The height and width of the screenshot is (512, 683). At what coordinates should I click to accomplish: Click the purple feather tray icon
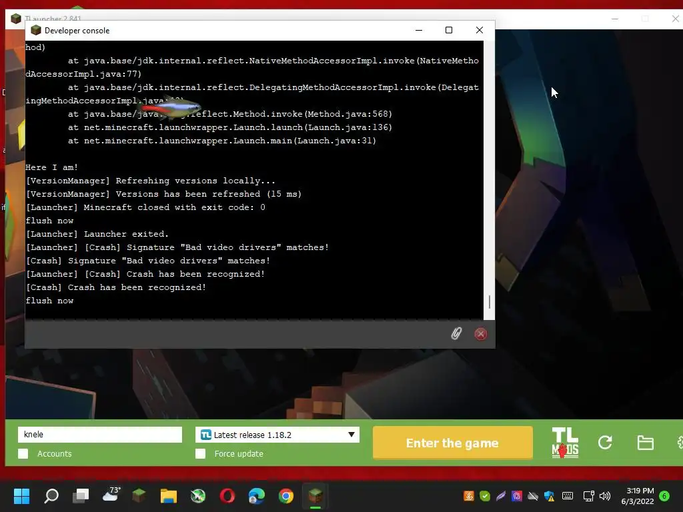501,496
